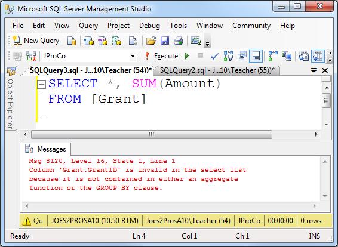The image size is (338, 247).
Task: Click editor horizontal scroll left arrow
Action: tap(25, 134)
